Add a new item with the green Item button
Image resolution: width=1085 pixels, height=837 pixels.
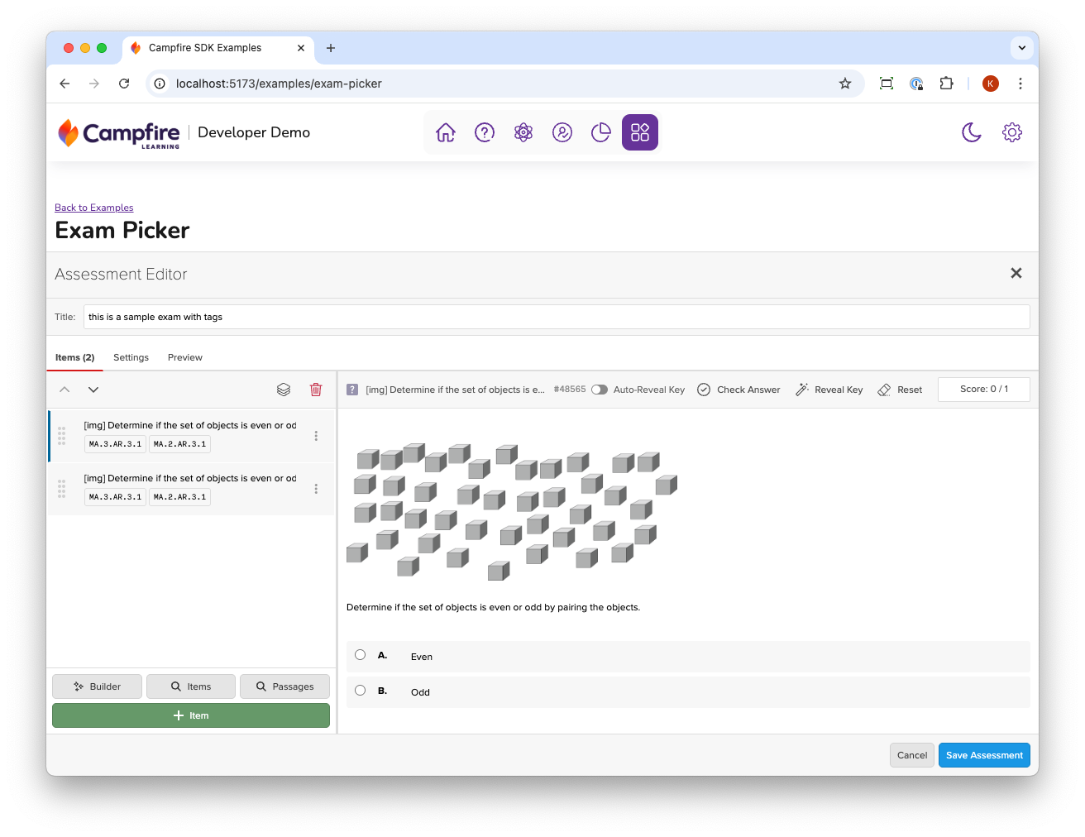(x=191, y=715)
